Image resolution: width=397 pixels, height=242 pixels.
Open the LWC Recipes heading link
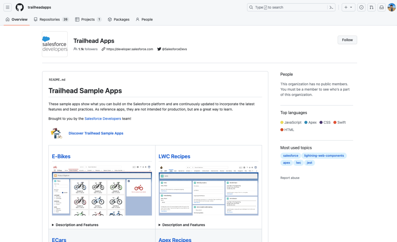(x=174, y=156)
